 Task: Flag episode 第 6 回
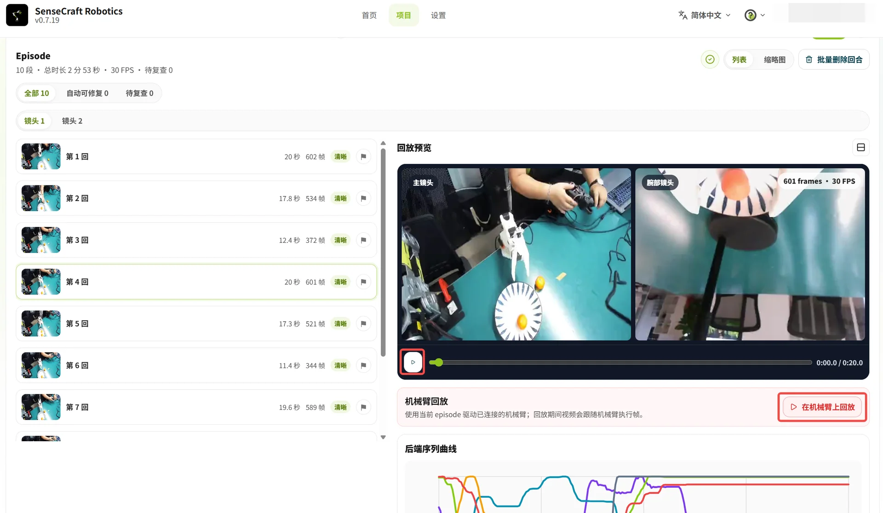pyautogui.click(x=363, y=366)
